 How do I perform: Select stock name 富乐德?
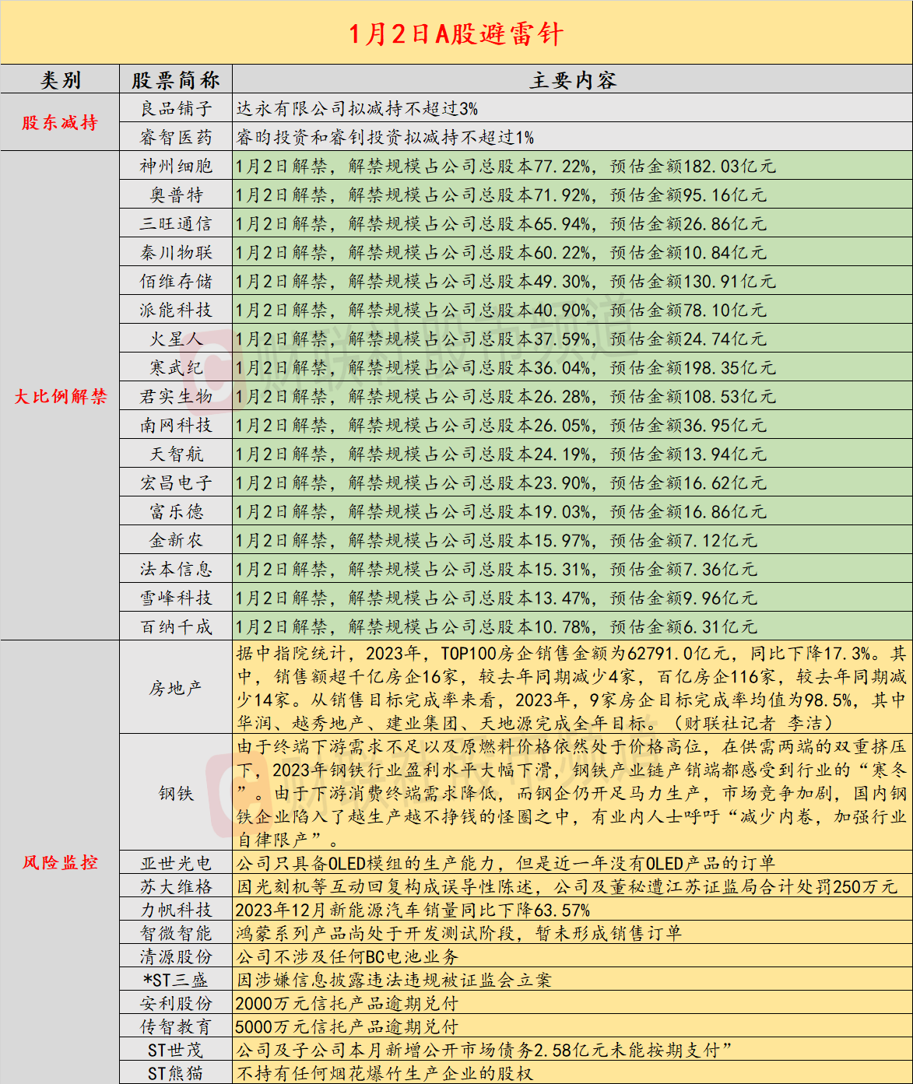(176, 511)
